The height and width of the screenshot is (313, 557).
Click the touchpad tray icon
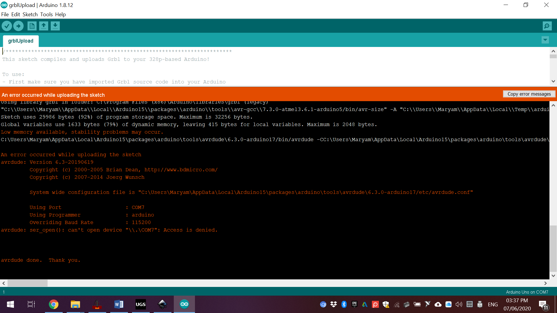tap(469, 304)
